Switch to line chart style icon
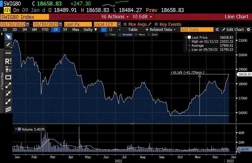The image size is (252, 163). (x=104, y=30)
